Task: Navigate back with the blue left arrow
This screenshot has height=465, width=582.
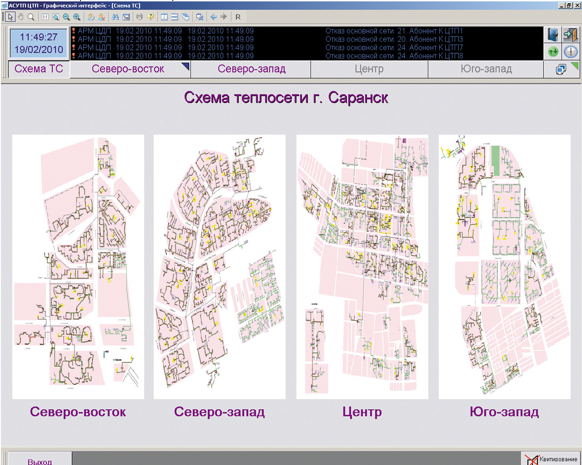Action: (x=213, y=17)
